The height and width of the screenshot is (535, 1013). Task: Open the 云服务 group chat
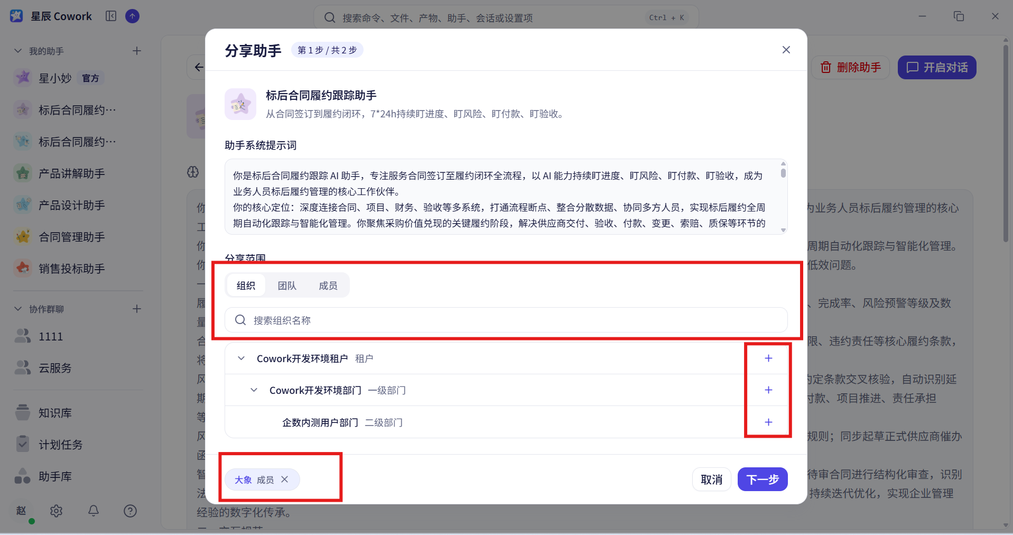pos(78,368)
